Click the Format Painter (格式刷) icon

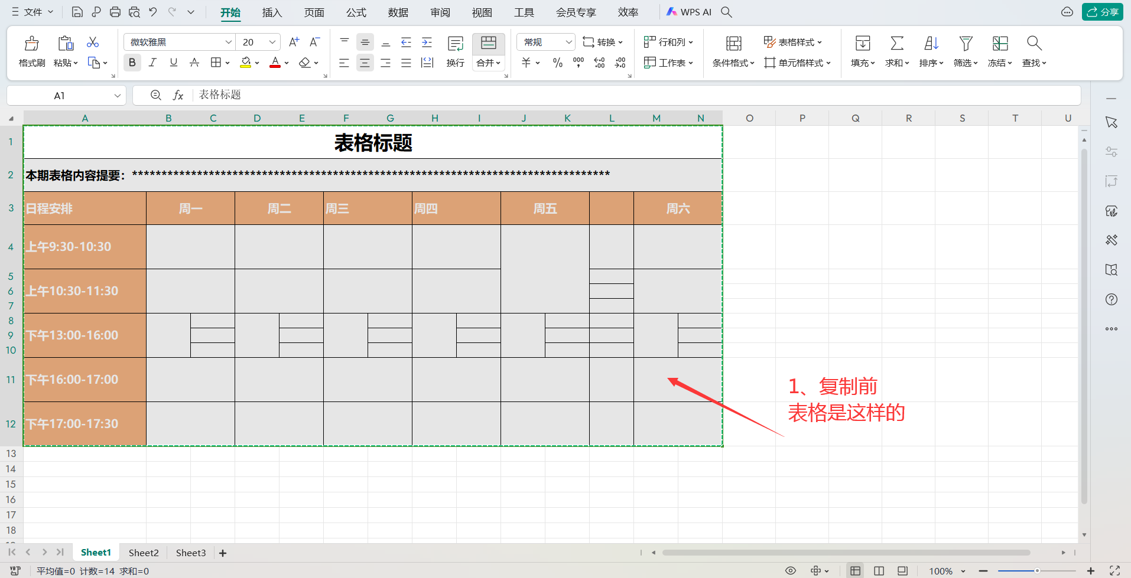[x=31, y=43]
